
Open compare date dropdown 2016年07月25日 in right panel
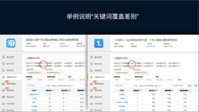pyautogui.click(x=141, y=73)
